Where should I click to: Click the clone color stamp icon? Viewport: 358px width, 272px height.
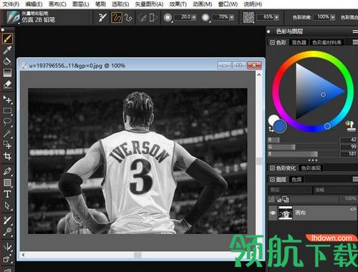[x=350, y=126]
